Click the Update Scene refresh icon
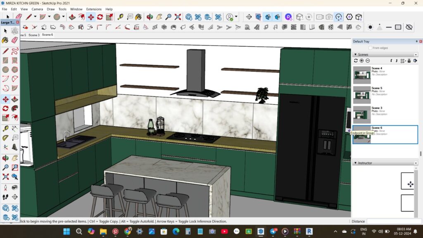Image resolution: width=423 pixels, height=238 pixels. (356, 61)
